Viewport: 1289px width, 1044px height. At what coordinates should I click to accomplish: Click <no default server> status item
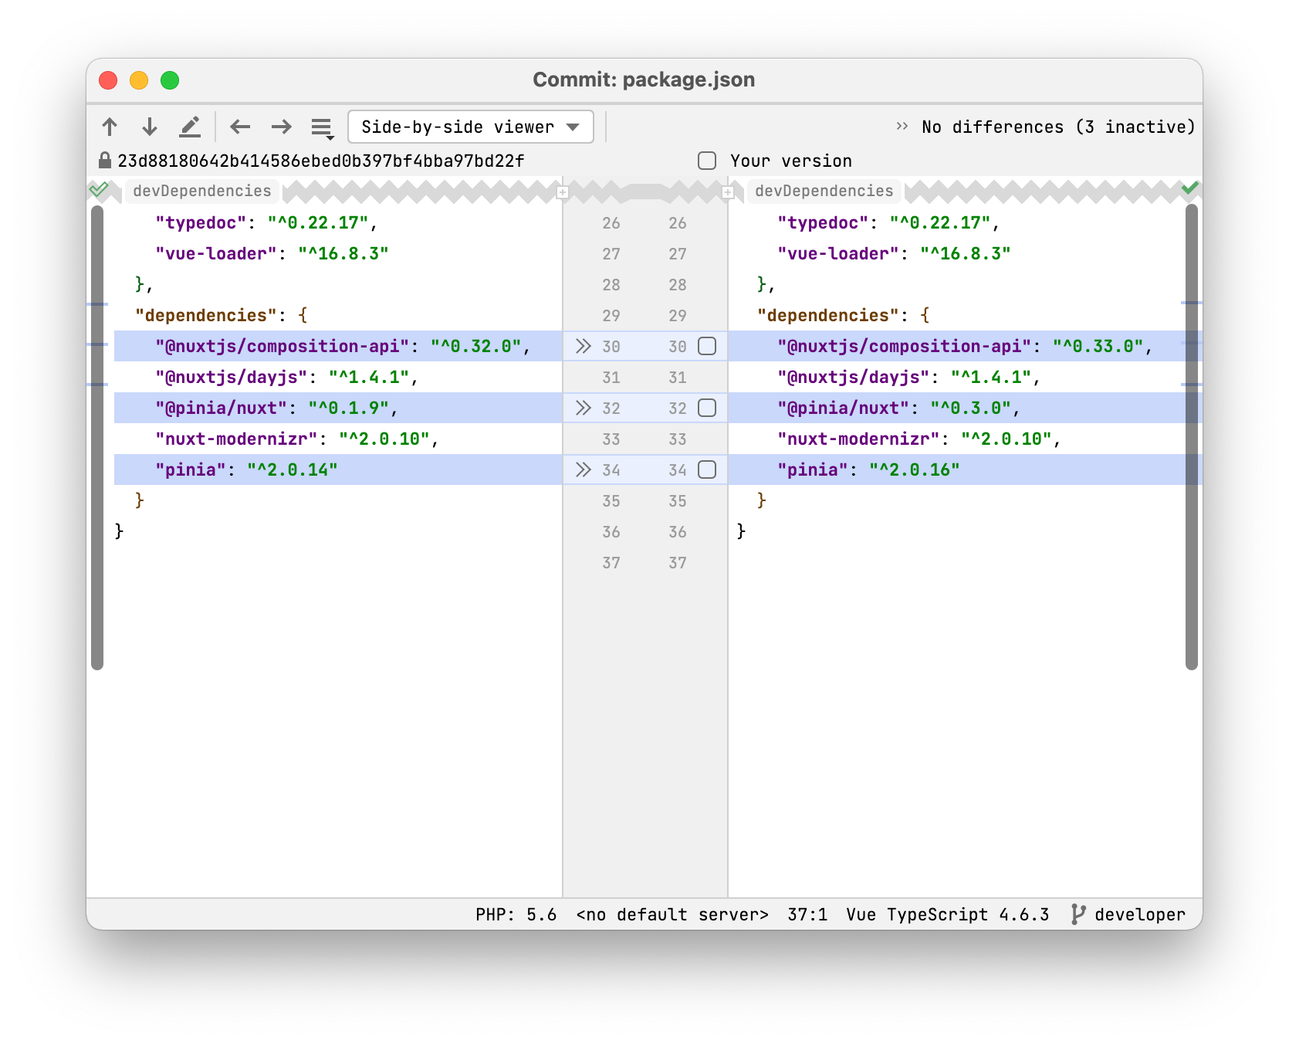coord(672,914)
